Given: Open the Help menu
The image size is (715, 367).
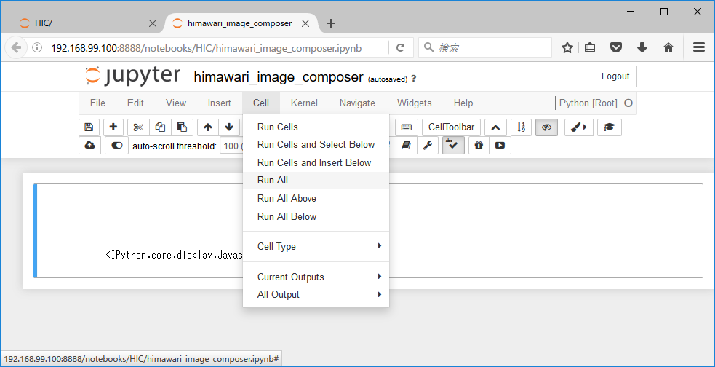Looking at the screenshot, I should pyautogui.click(x=463, y=103).
